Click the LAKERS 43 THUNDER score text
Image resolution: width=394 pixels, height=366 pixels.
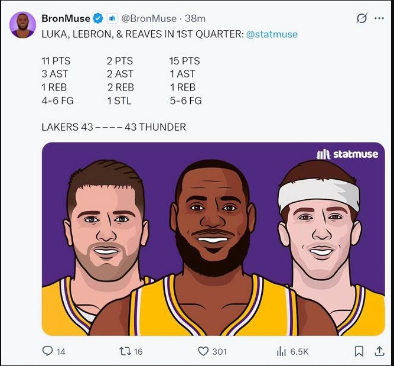pyautogui.click(x=113, y=127)
